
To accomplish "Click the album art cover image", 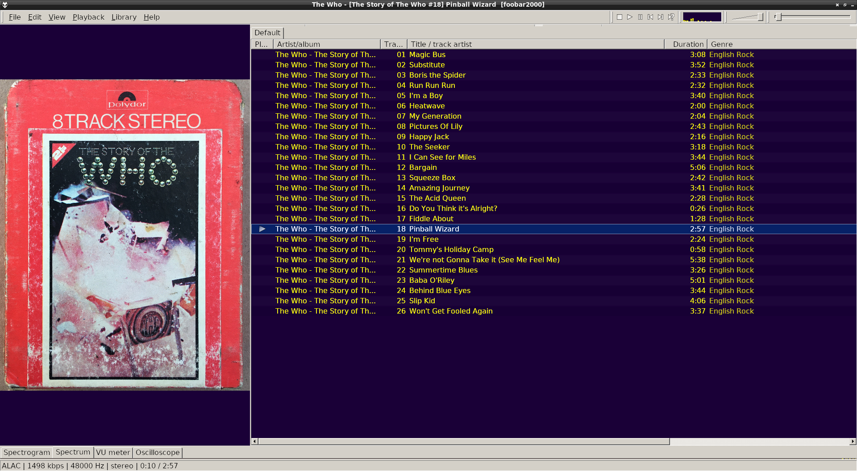I will [x=125, y=235].
